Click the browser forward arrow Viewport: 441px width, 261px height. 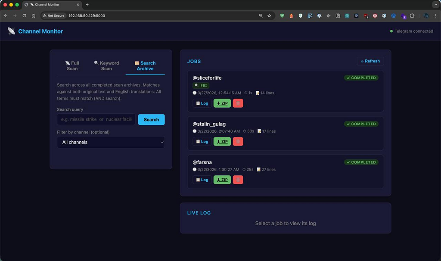pos(15,16)
